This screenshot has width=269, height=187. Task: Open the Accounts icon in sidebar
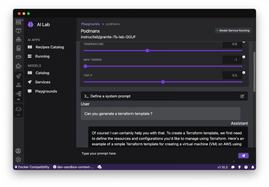(x=18, y=151)
